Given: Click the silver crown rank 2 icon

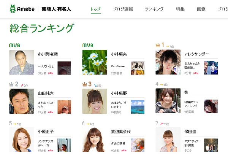Looking at the screenshot, I should pyautogui.click(x=11, y=84).
